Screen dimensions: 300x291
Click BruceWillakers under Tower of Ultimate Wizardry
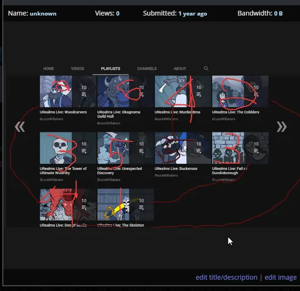[52, 180]
